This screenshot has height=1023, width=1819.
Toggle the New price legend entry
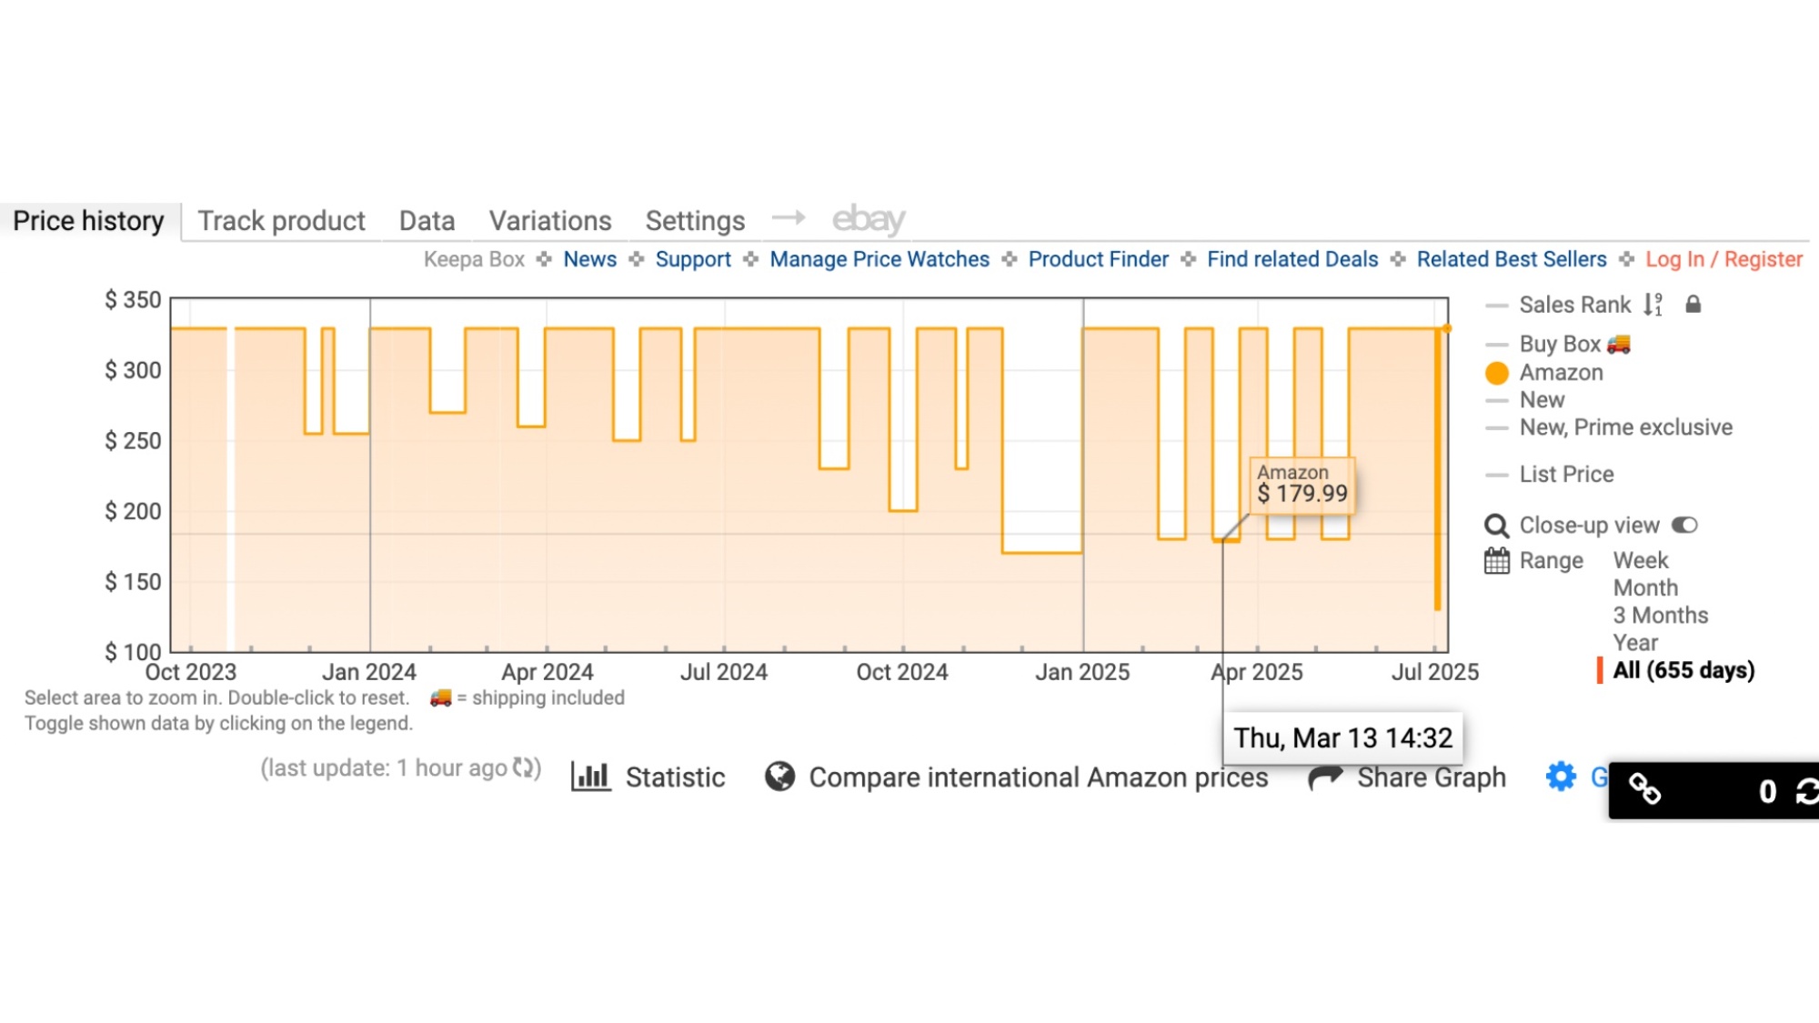pos(1542,399)
